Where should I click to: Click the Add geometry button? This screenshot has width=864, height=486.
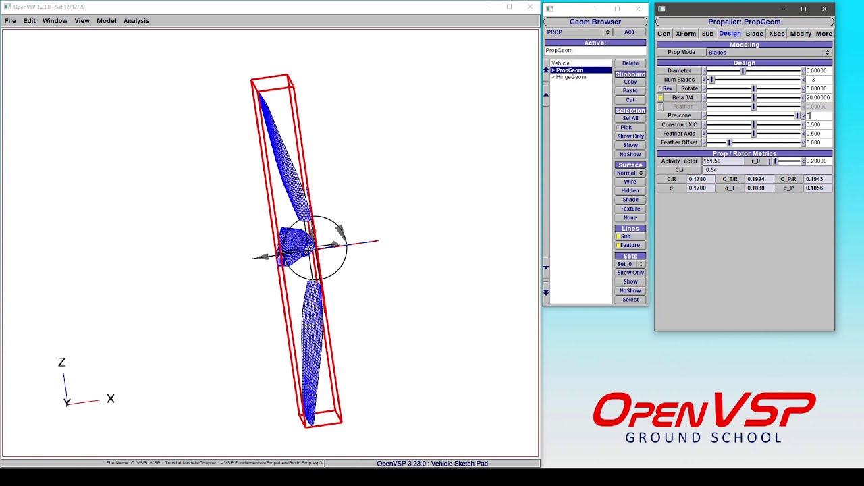pyautogui.click(x=629, y=32)
